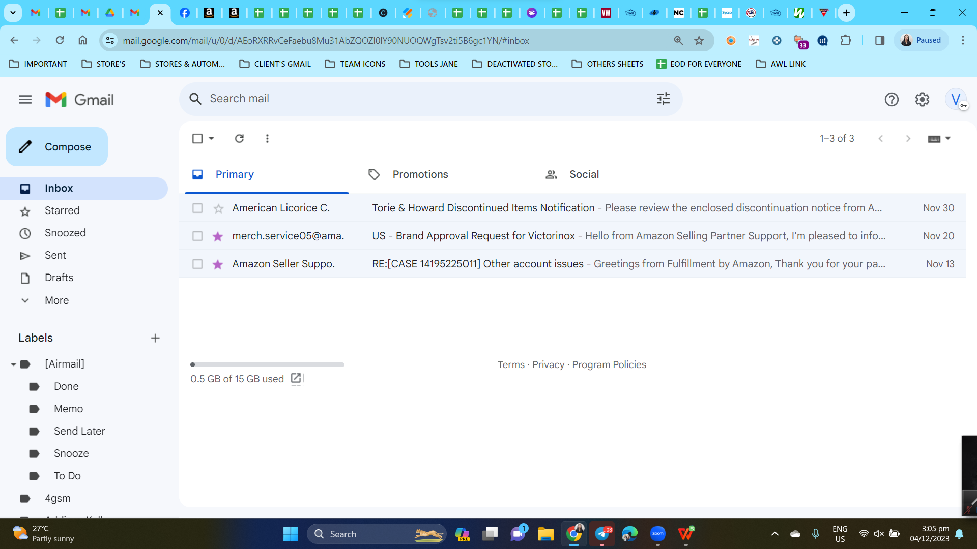Star the American Licorice email

click(x=218, y=208)
